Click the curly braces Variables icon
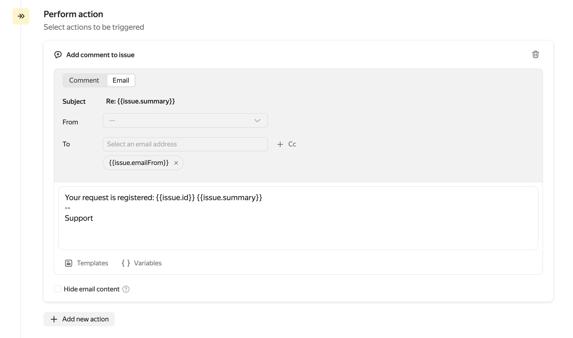Screen dimensions: 573x338 click(x=126, y=263)
